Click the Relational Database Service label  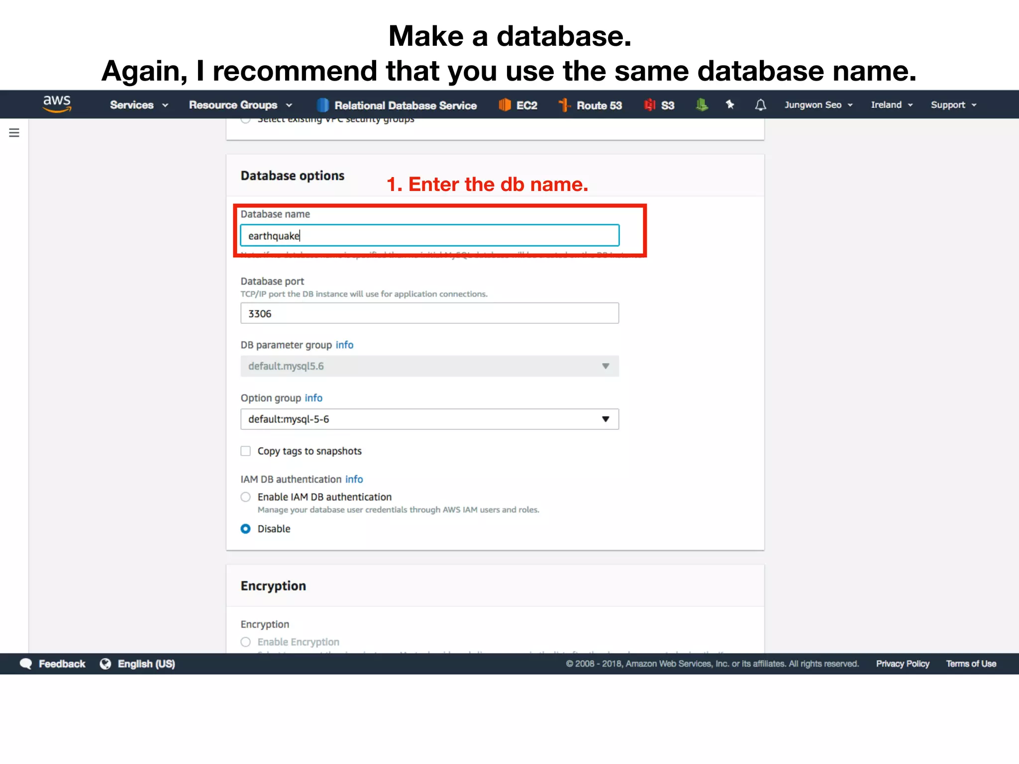[x=406, y=105]
